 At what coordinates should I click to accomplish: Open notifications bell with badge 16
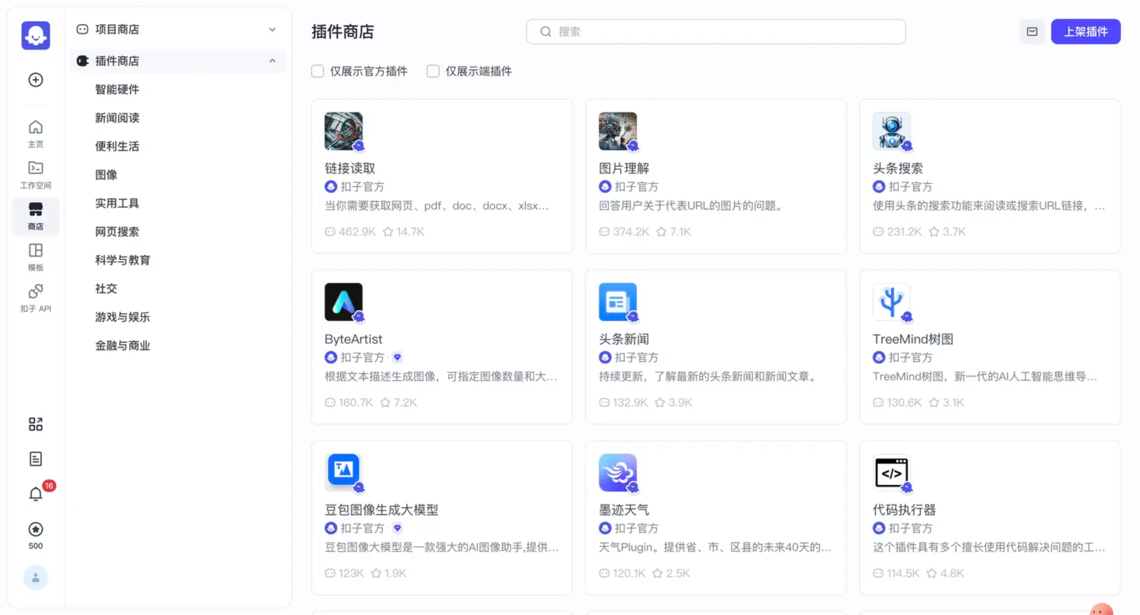tap(35, 494)
